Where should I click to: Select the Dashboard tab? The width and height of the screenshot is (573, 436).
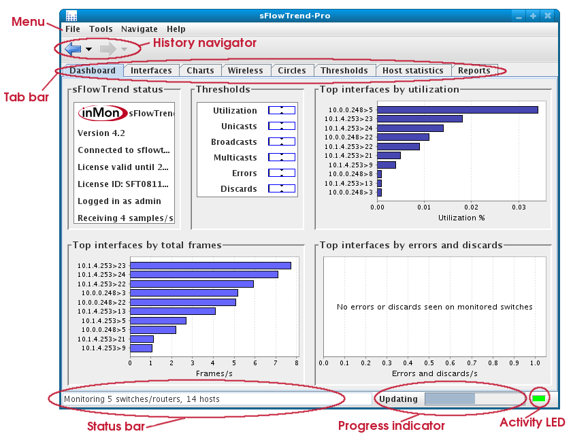93,71
